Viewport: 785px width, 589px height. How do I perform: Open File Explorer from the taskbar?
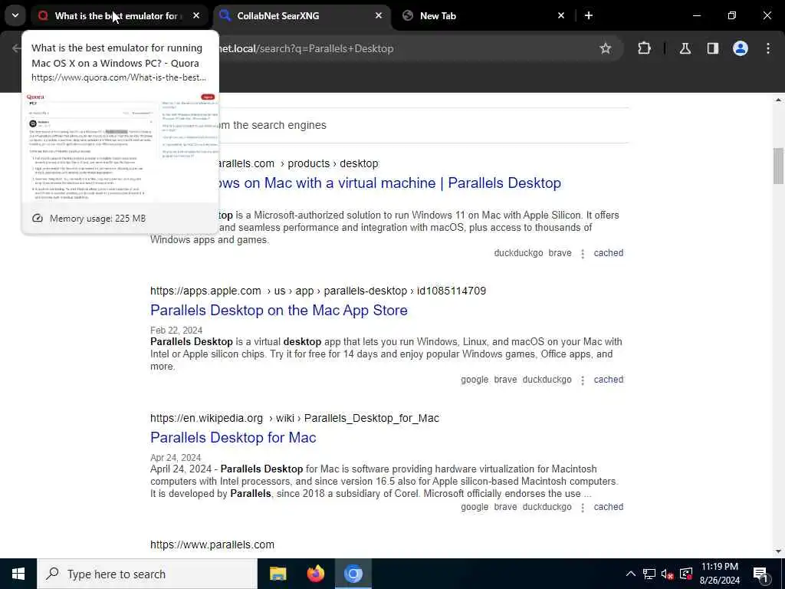[x=278, y=574]
